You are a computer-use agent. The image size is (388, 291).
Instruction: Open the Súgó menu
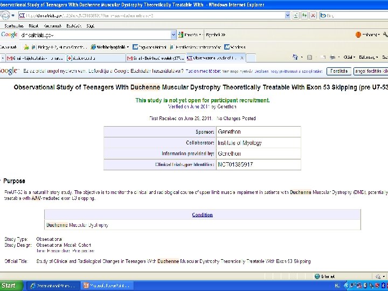pos(91,26)
